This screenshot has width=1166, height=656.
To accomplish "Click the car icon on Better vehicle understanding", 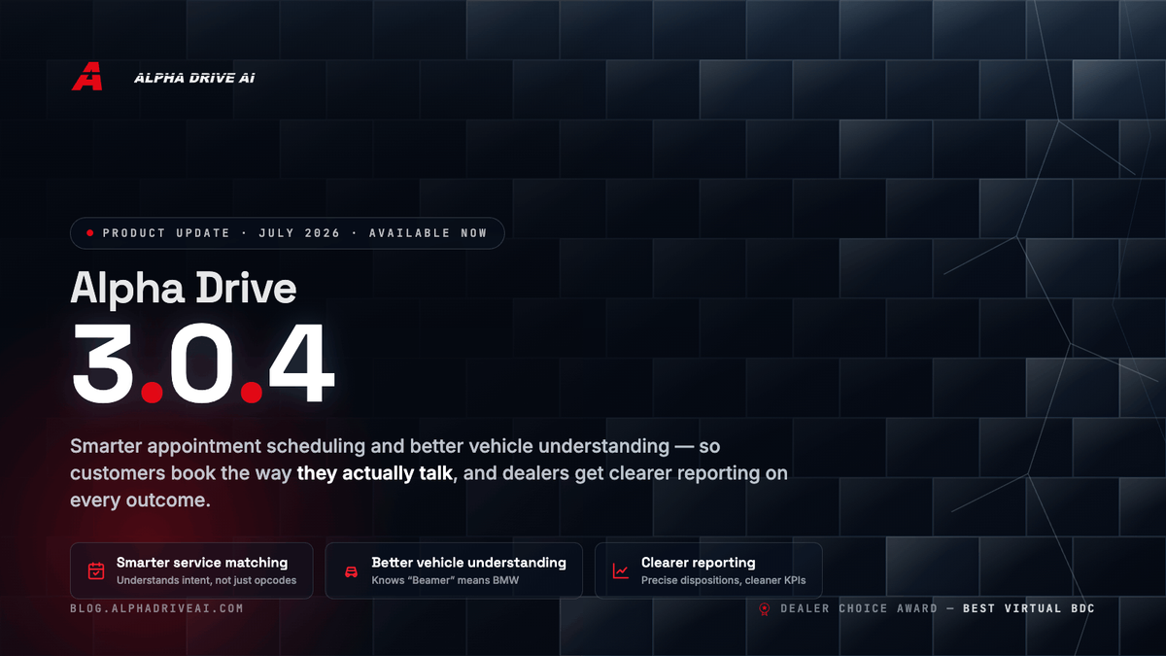I will [x=351, y=571].
